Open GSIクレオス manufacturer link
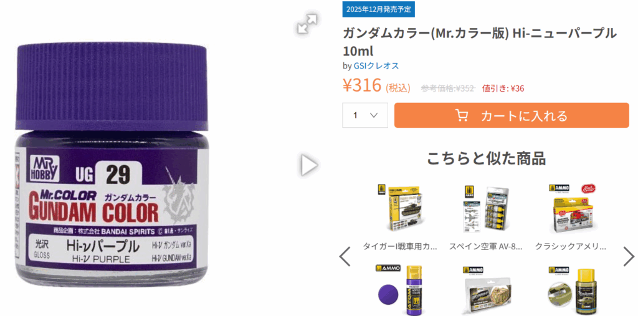The image size is (638, 316). [x=376, y=65]
